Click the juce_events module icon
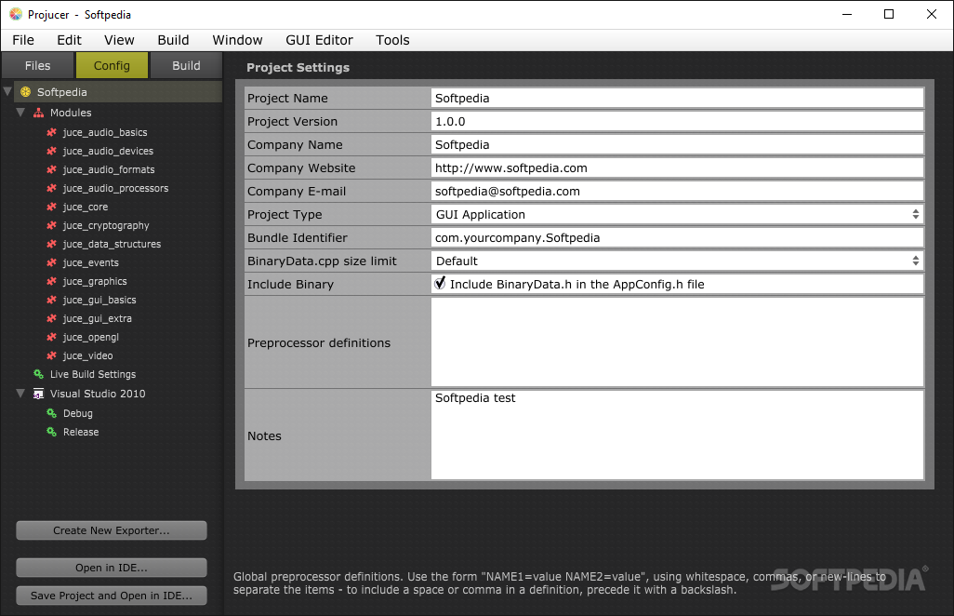The image size is (954, 616). pyautogui.click(x=52, y=262)
